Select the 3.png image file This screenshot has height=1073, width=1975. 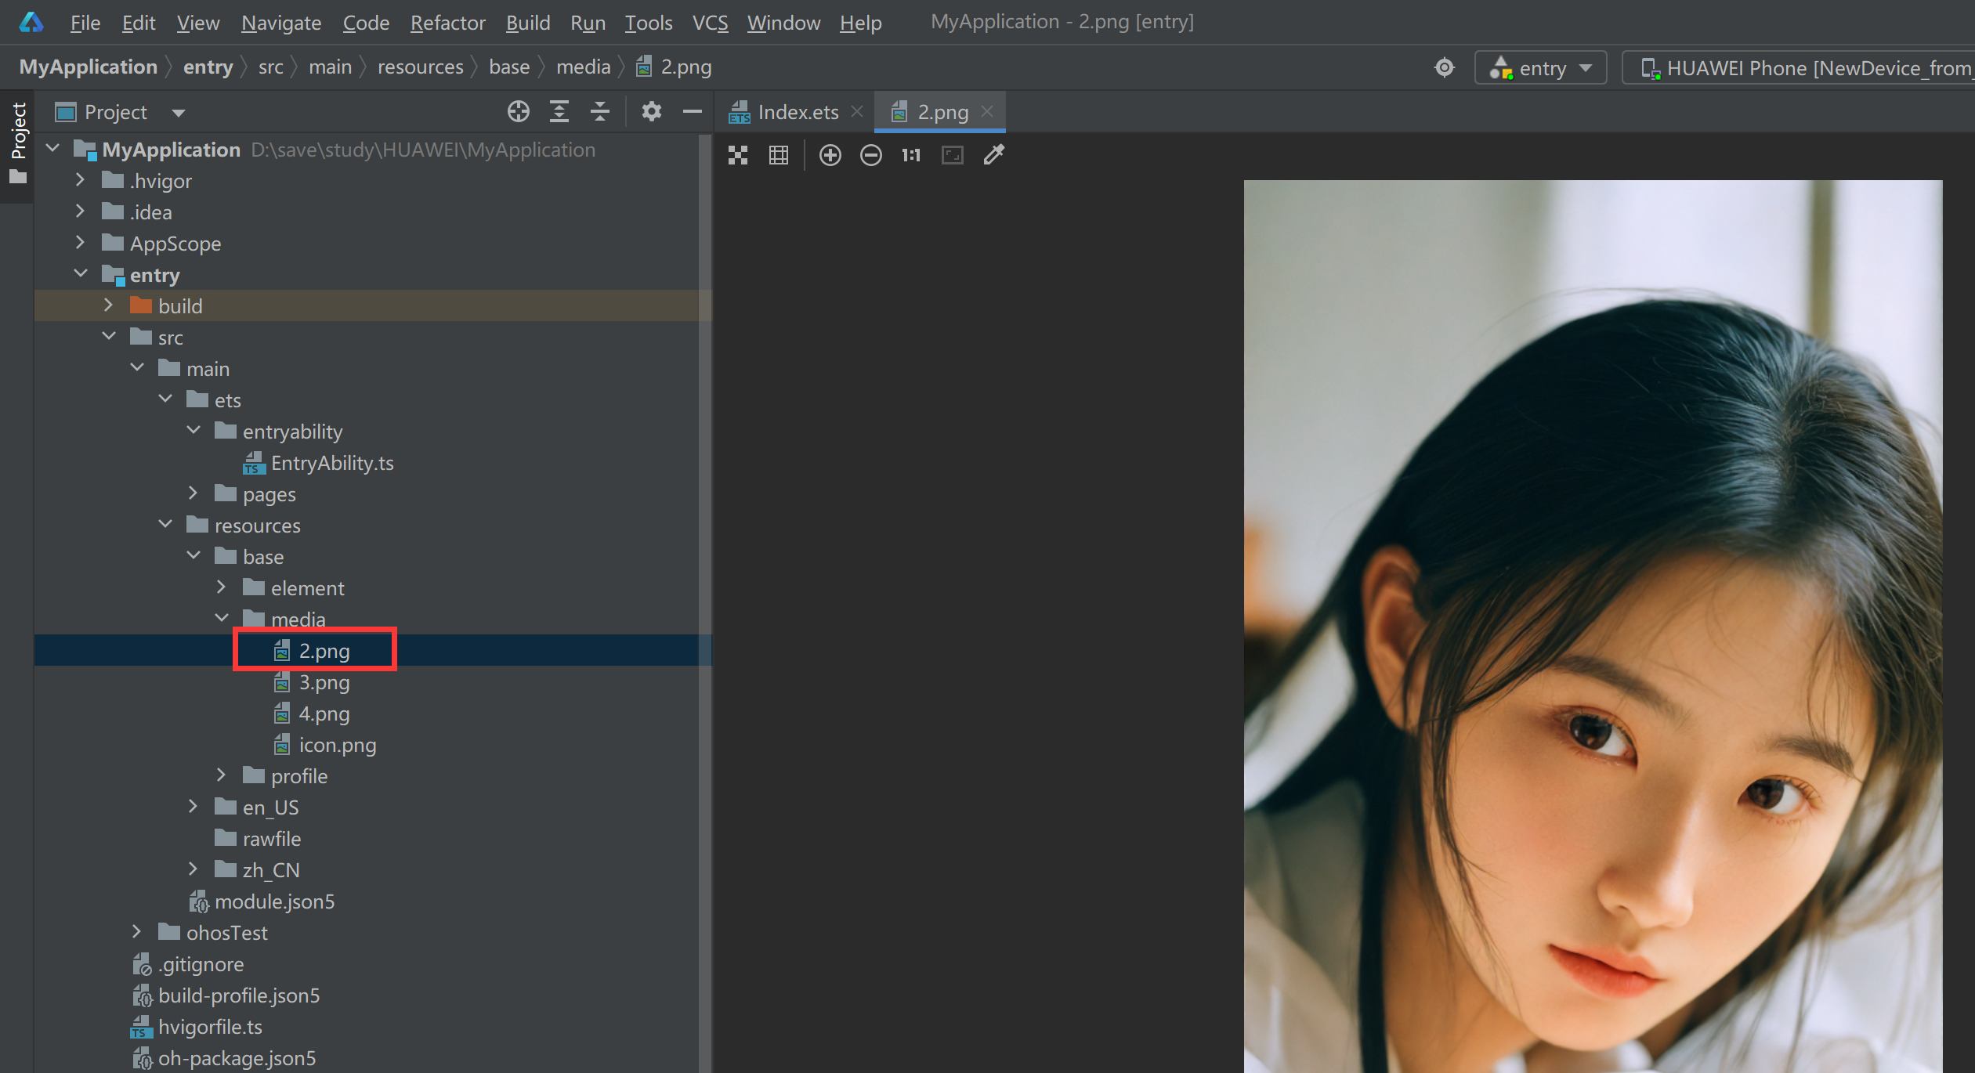coord(324,681)
